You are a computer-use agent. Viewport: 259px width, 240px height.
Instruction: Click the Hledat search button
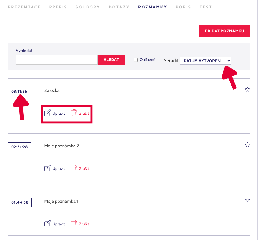click(111, 60)
